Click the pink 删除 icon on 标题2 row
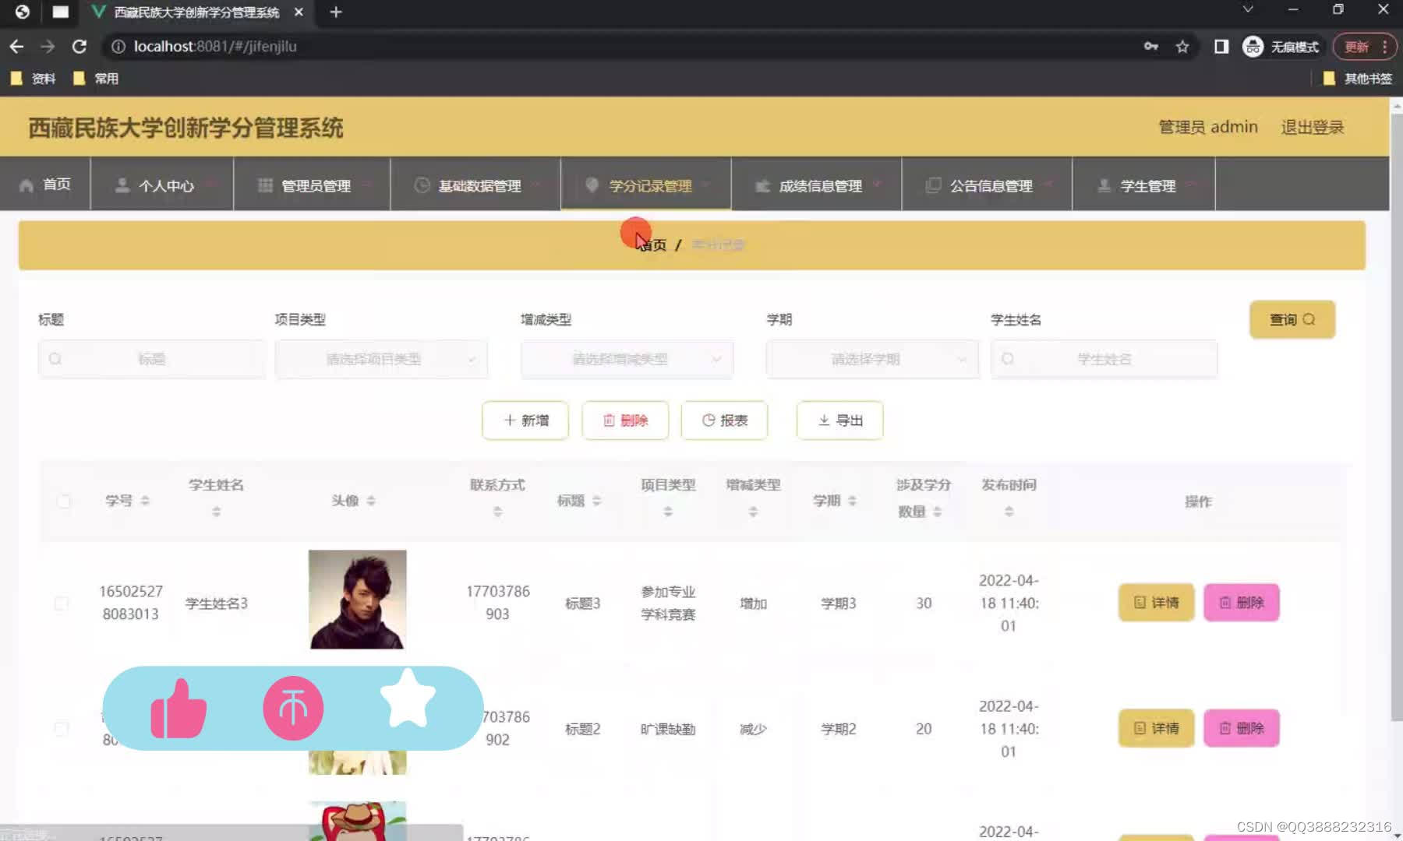The width and height of the screenshot is (1403, 841). click(1226, 728)
